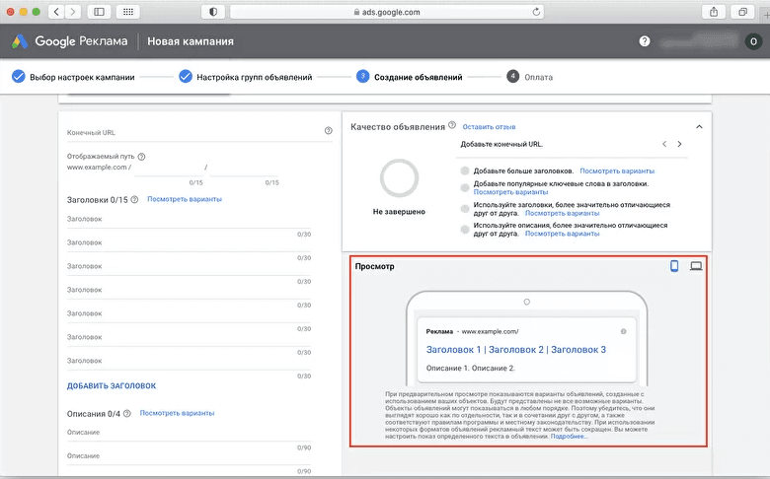Open Посмотреть варианты for differing descriptions tip
Screen dimensions: 770x479
click(x=563, y=234)
